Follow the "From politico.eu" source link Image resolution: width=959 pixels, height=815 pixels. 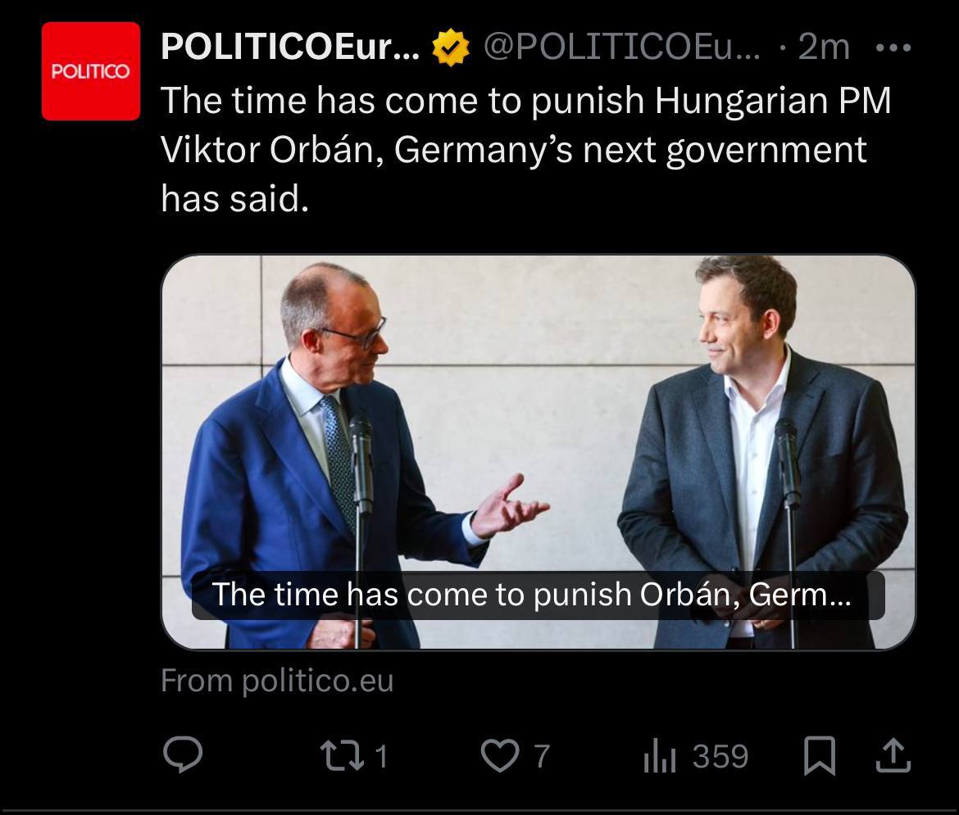pyautogui.click(x=277, y=681)
